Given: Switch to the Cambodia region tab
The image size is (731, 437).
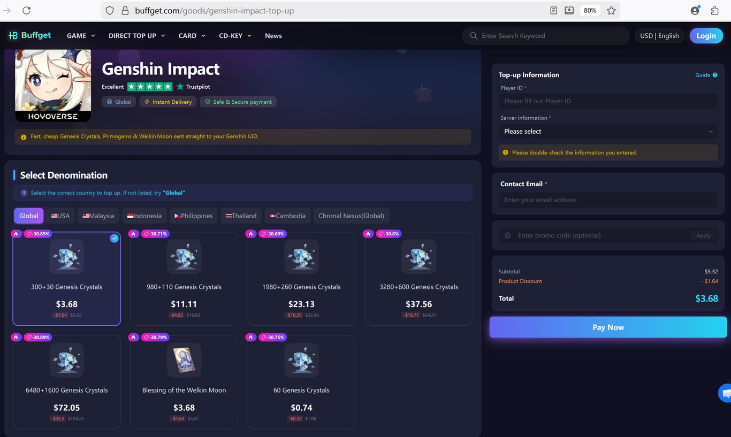Looking at the screenshot, I should (287, 216).
